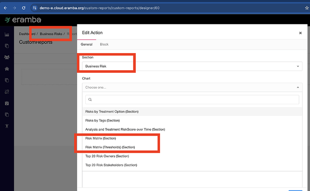Open the broken-link icon in the sidebar

[x=7, y=92]
